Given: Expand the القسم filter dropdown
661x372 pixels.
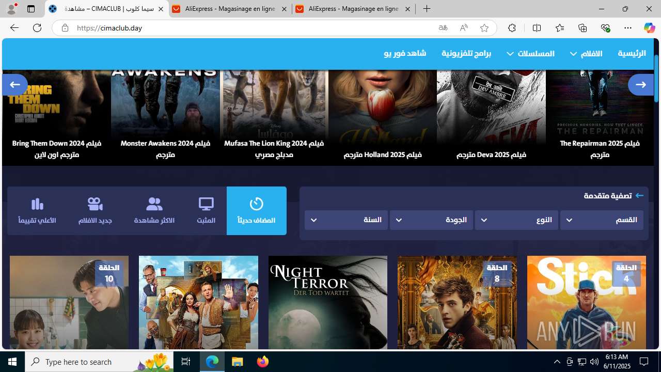Looking at the screenshot, I should click(602, 220).
